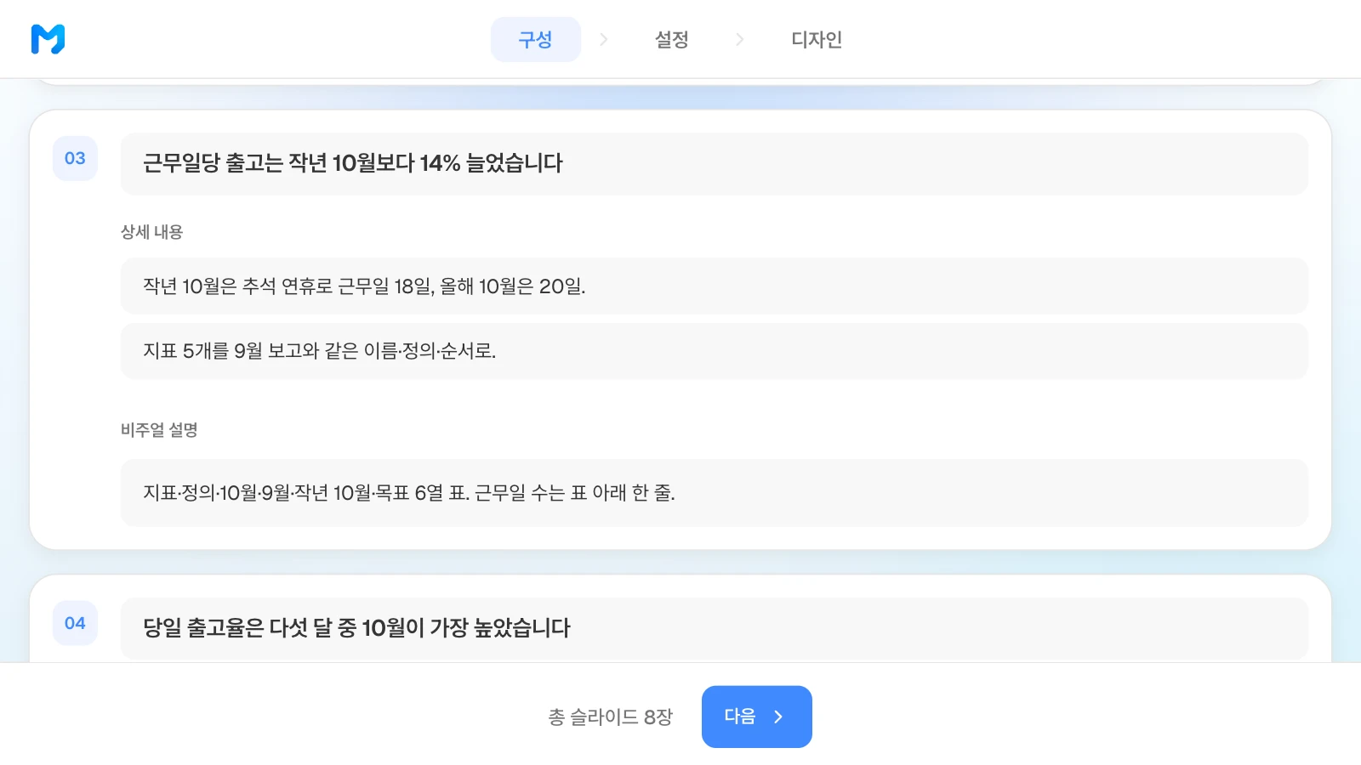Screen dimensions: 1361x765
Task: Click the 총 슬라이드 8장 text
Action: coord(611,717)
